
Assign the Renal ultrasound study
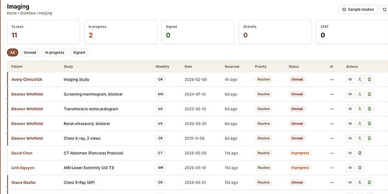click(360, 123)
